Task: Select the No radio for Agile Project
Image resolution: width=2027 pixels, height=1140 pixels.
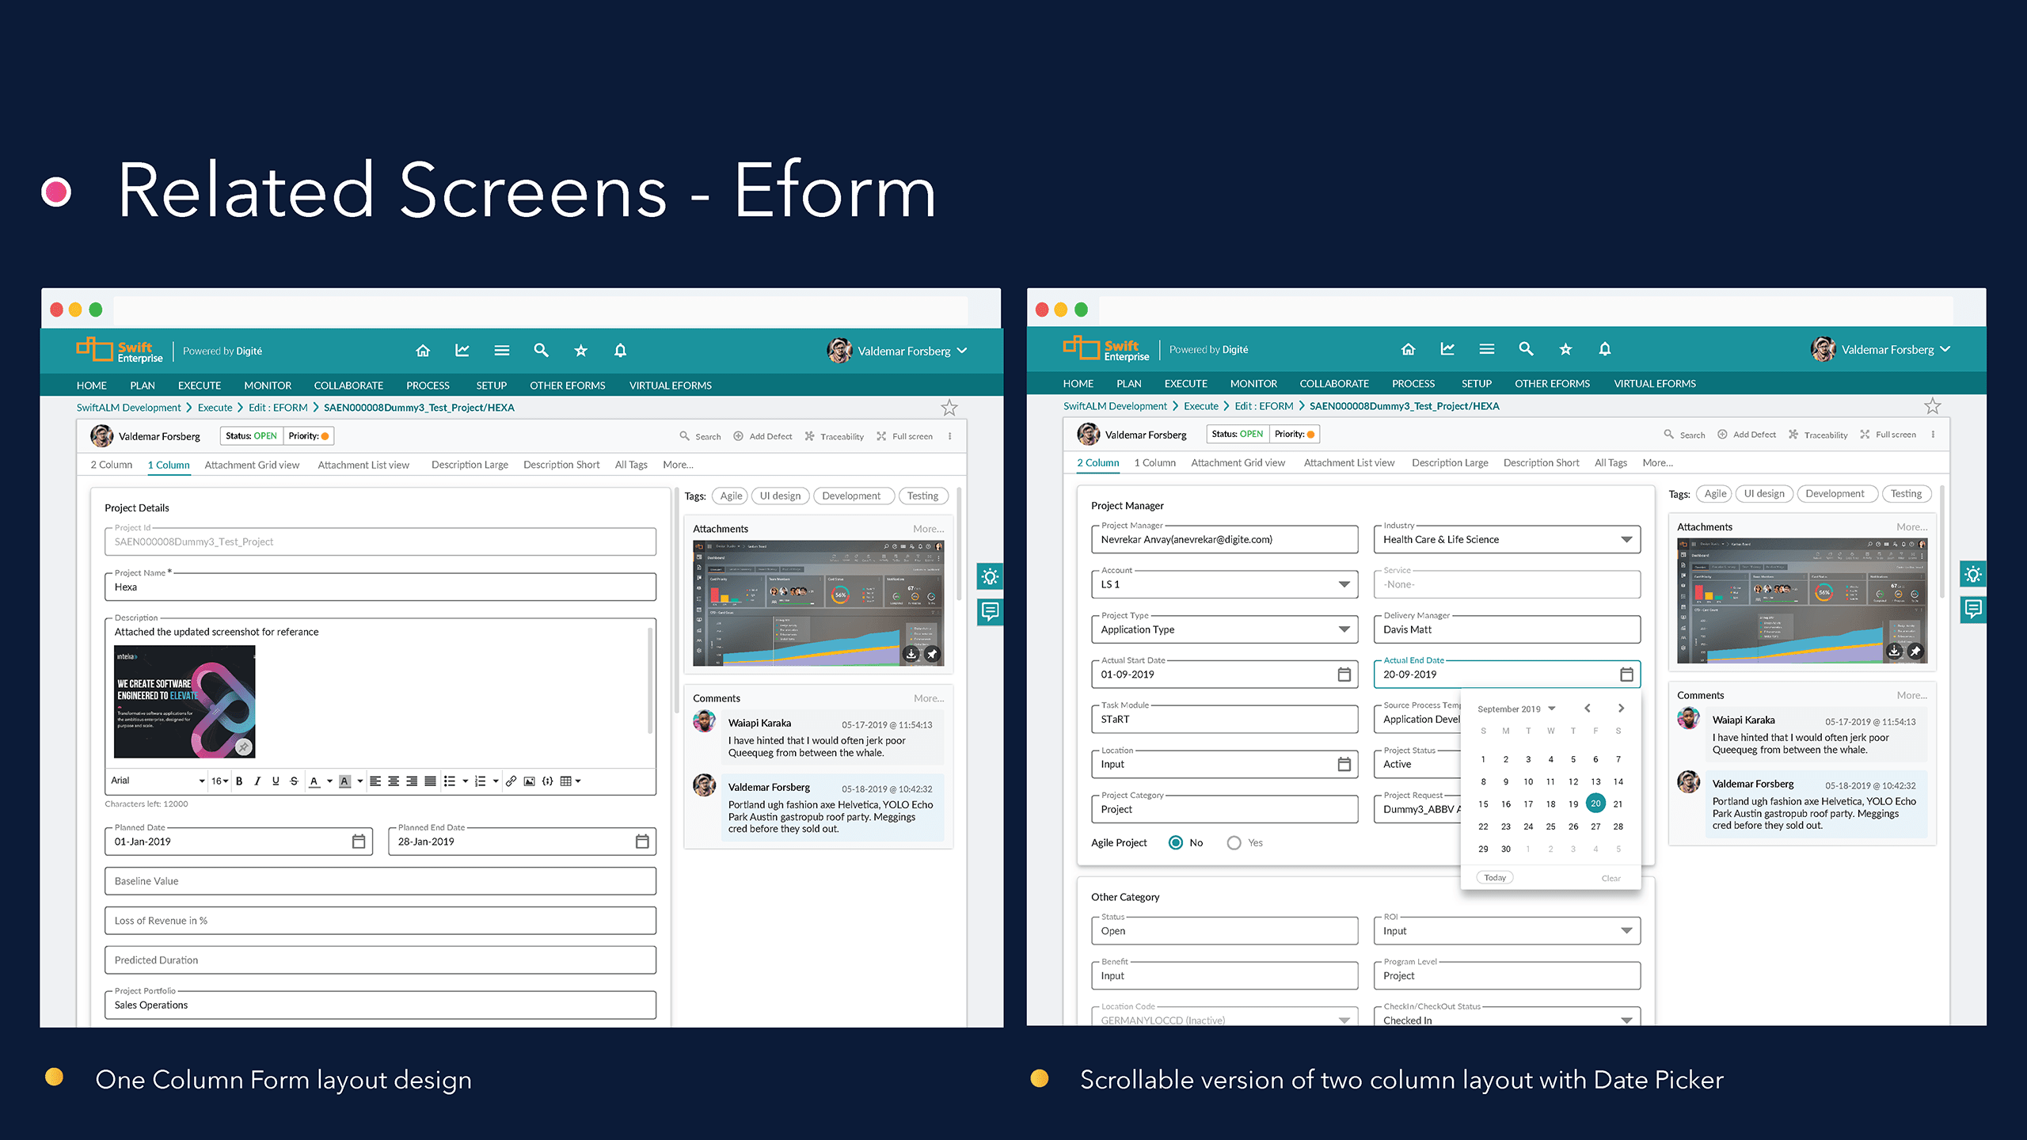Action: point(1176,842)
